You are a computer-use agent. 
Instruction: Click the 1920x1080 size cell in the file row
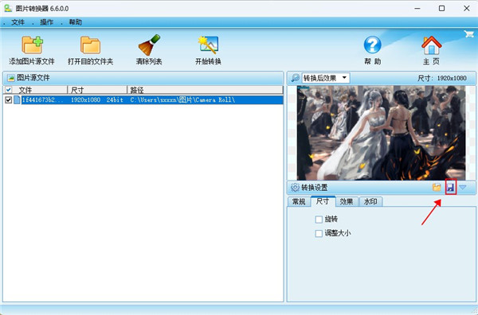[x=86, y=99]
